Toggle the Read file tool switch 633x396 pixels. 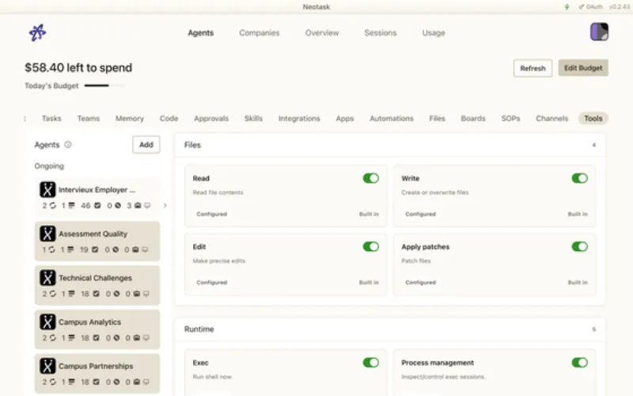coord(370,178)
